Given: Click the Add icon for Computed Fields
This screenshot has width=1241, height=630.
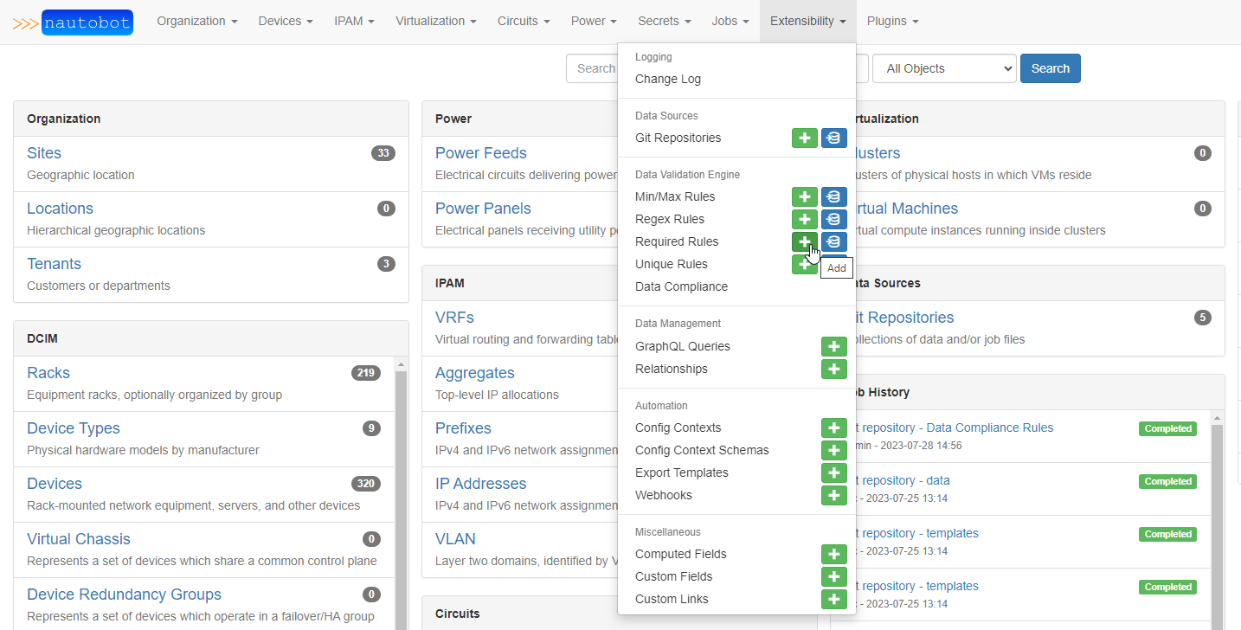Looking at the screenshot, I should click(x=833, y=554).
